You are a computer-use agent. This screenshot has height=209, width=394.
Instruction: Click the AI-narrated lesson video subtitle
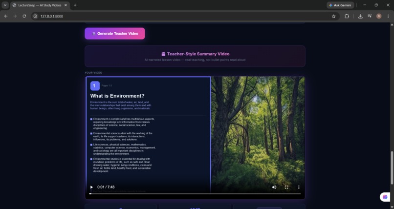(195, 60)
